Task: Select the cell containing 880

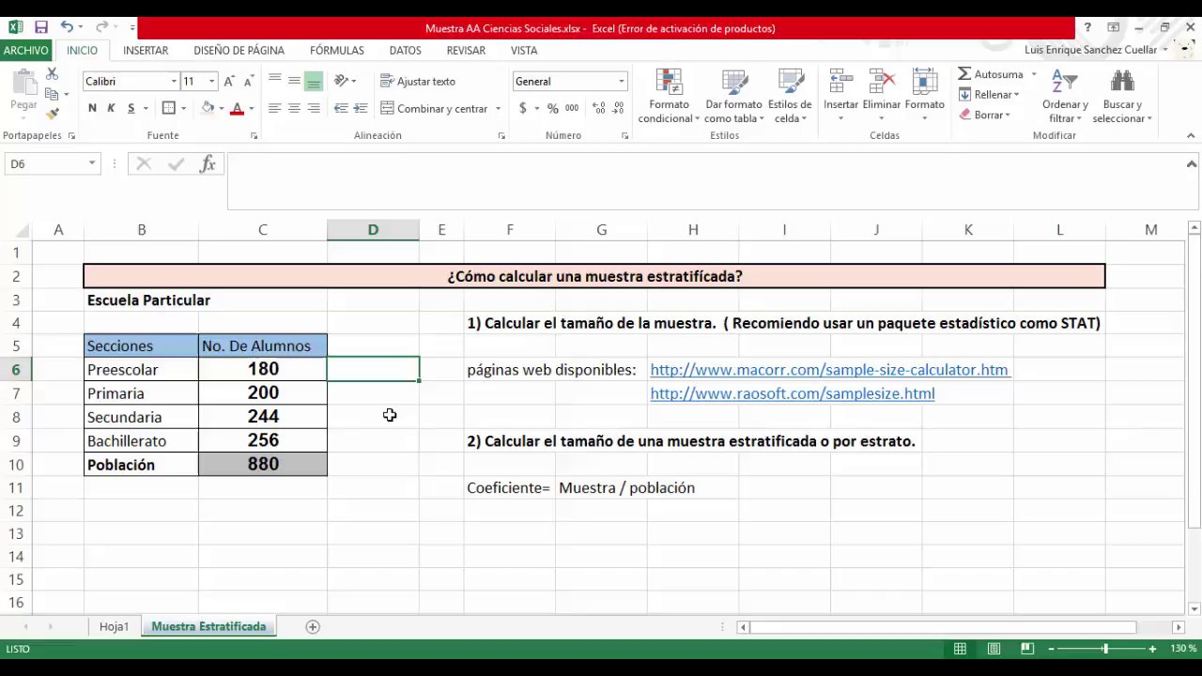Action: coord(263,465)
